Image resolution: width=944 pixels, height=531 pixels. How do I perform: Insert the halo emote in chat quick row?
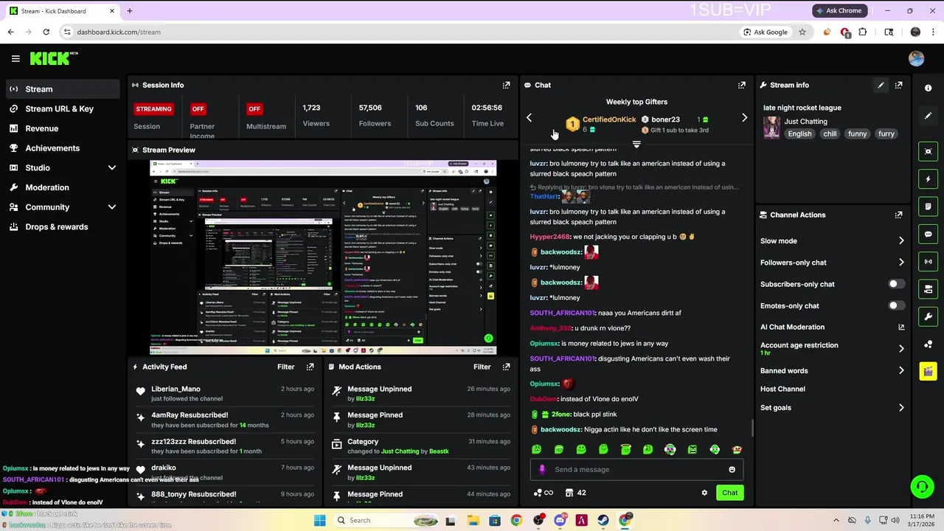[x=625, y=449]
